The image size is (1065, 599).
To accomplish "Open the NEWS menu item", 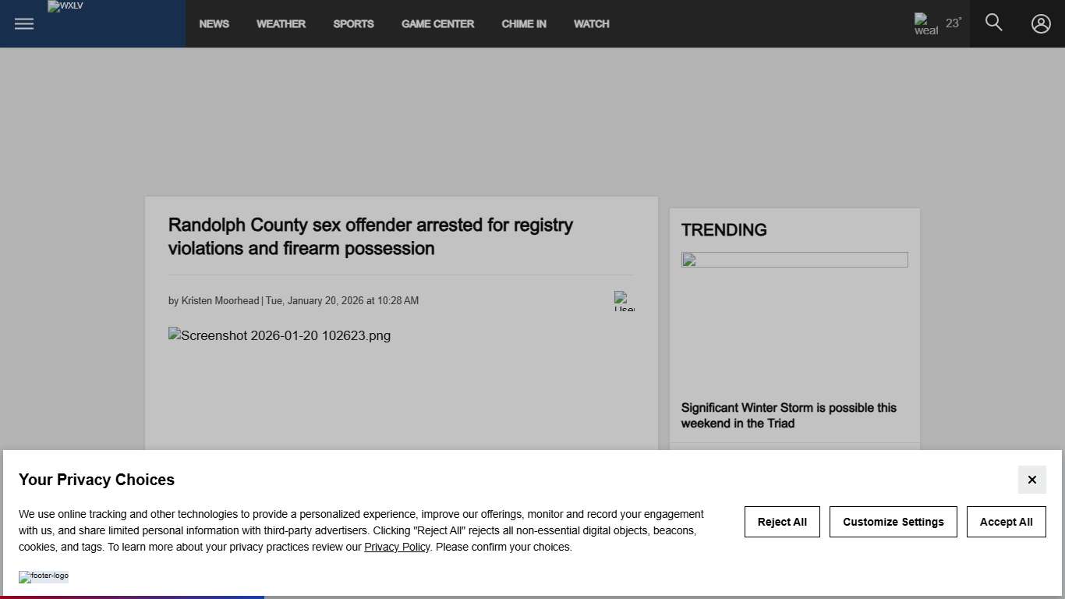I will point(214,23).
